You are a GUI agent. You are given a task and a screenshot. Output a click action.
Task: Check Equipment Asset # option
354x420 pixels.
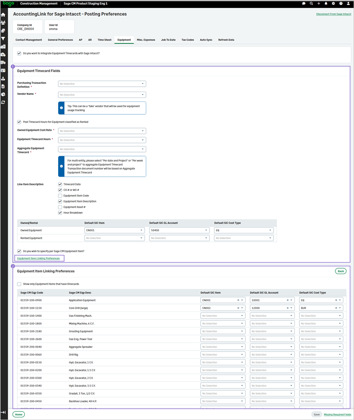coord(60,207)
